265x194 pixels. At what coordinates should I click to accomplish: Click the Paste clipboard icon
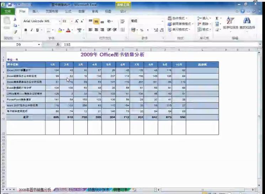7,21
